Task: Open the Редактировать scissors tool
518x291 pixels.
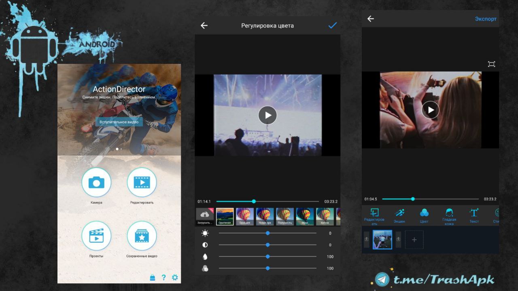Action: pyautogui.click(x=374, y=216)
